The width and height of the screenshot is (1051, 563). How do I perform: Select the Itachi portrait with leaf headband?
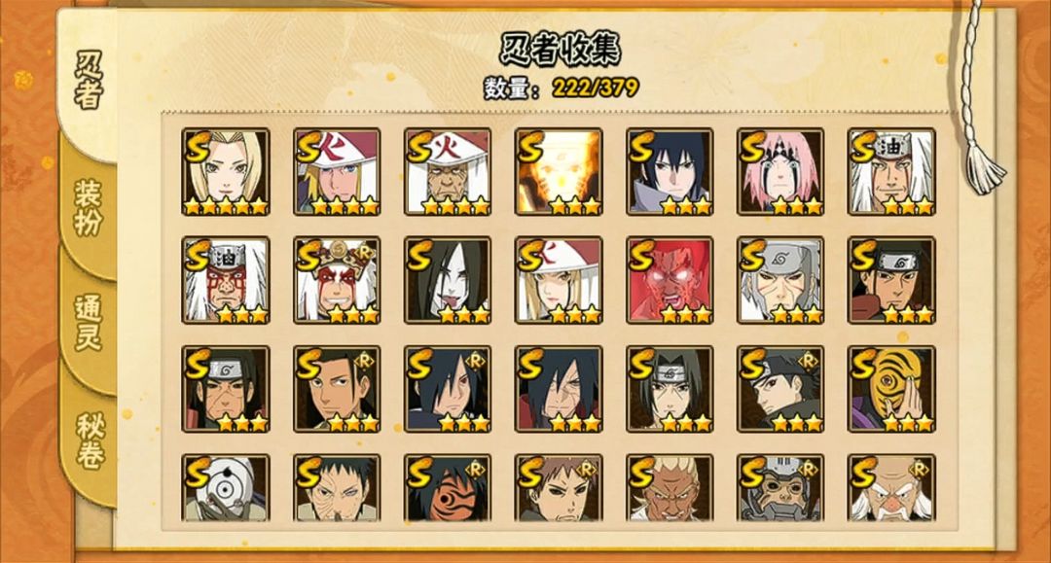670,389
